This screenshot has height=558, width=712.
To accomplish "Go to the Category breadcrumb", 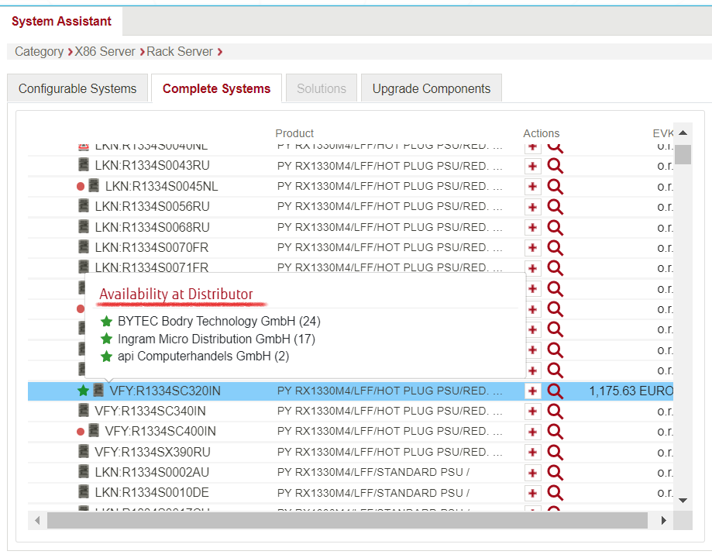I will (39, 52).
